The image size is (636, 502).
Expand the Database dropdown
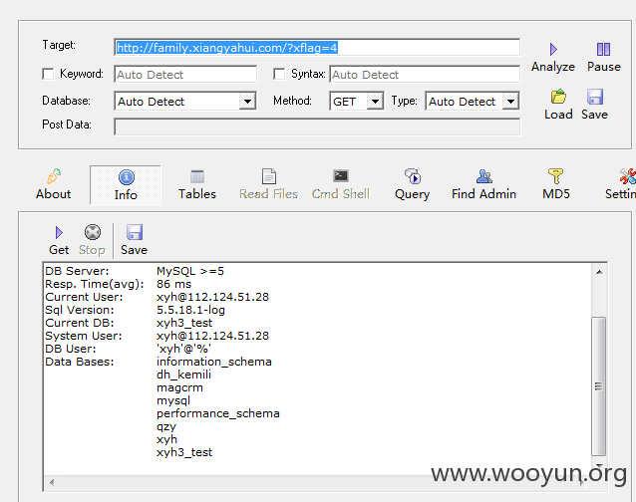[247, 102]
